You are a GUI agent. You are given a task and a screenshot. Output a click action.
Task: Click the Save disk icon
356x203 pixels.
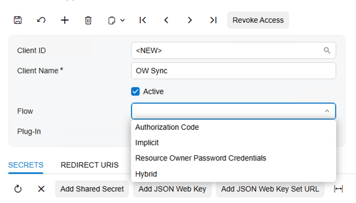point(18,20)
